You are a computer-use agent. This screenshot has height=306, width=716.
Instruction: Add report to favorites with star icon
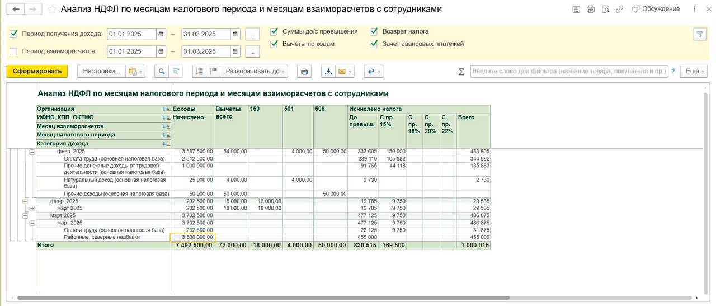52,10
